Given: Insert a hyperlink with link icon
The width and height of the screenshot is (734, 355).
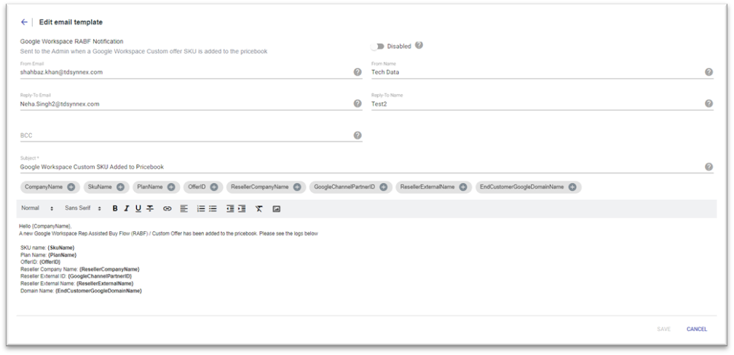Looking at the screenshot, I should click(x=167, y=209).
